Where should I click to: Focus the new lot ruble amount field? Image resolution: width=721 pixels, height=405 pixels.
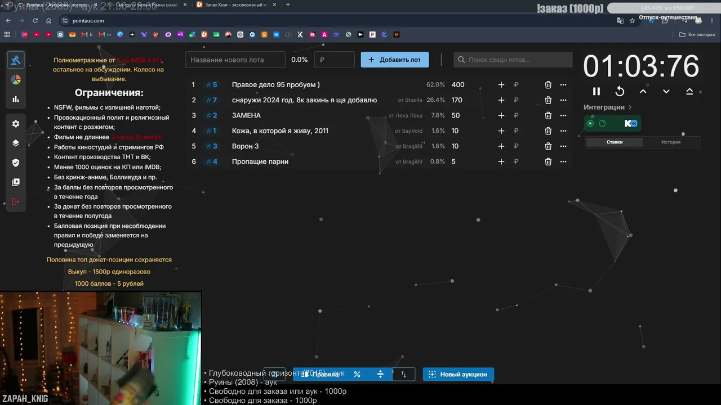tap(335, 60)
